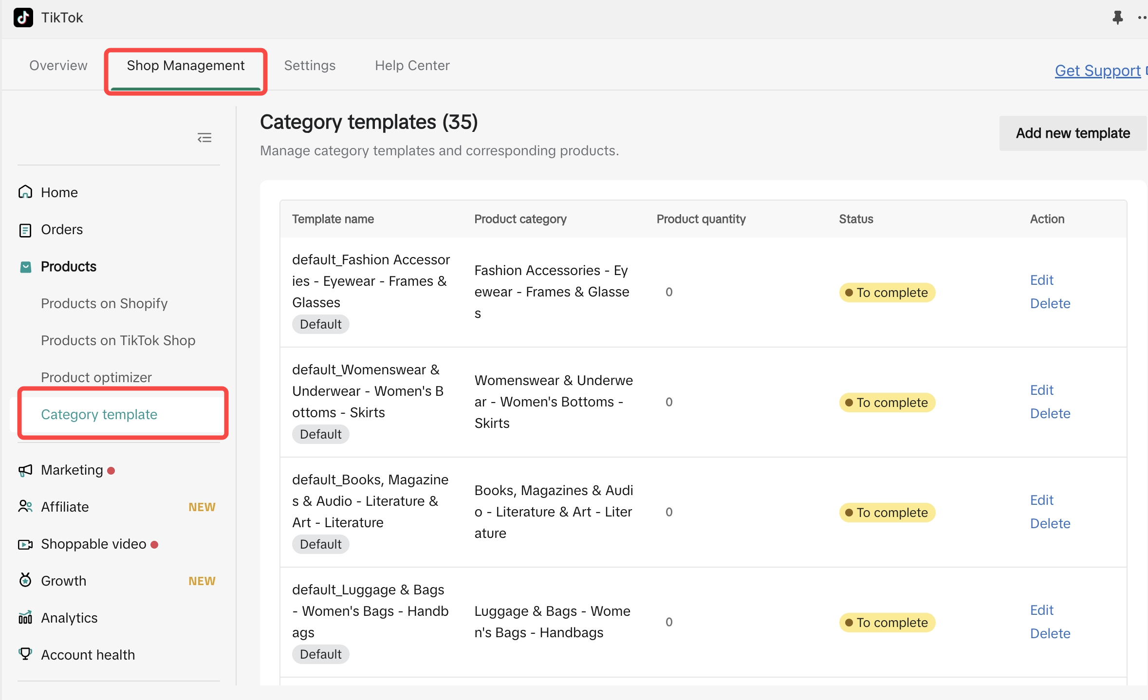Click the TikTok logo icon
Viewport: 1148px width, 700px height.
click(x=23, y=18)
